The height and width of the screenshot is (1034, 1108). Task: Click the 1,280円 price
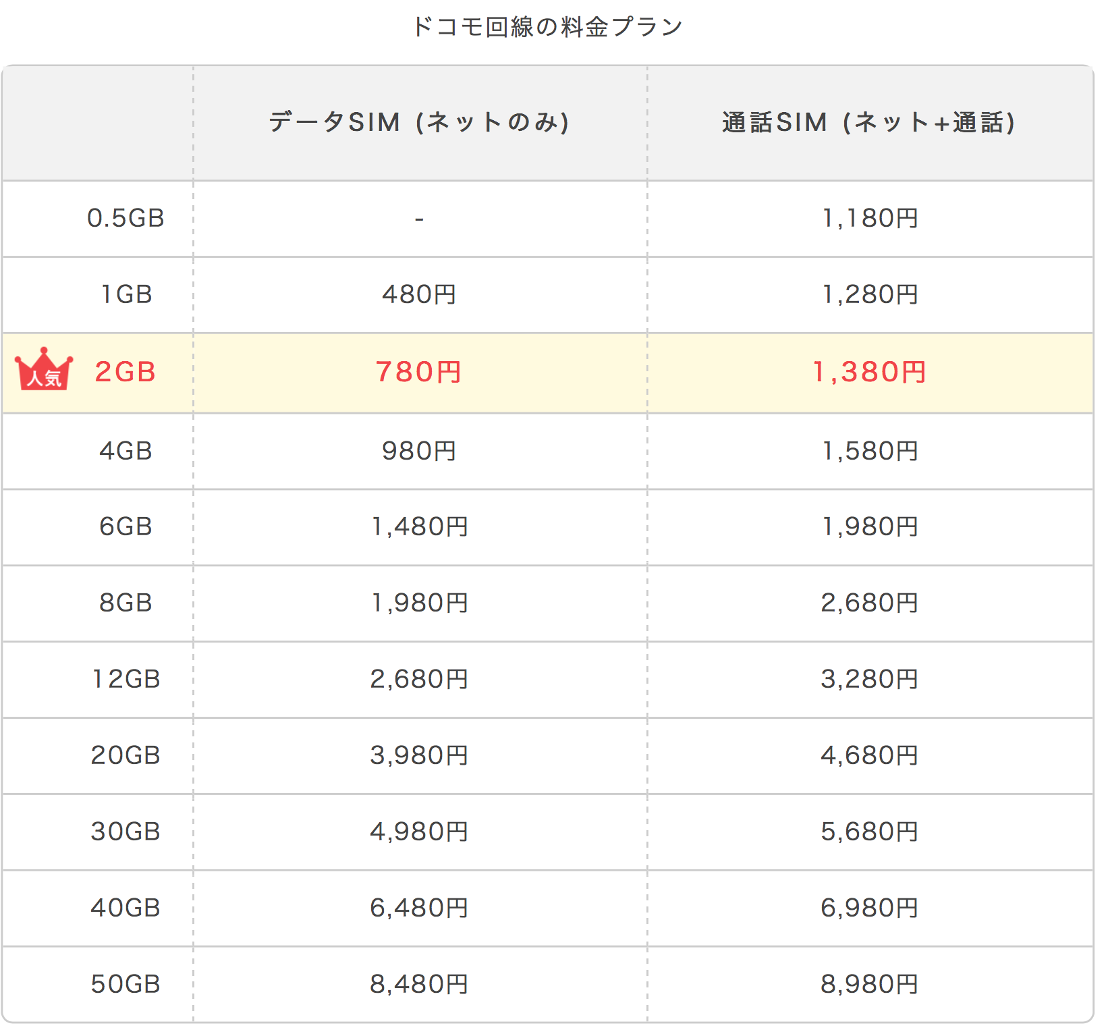(870, 294)
